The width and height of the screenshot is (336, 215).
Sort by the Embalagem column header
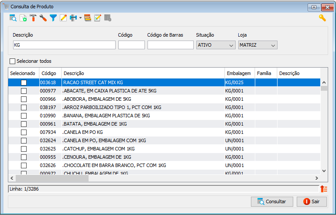(x=239, y=73)
